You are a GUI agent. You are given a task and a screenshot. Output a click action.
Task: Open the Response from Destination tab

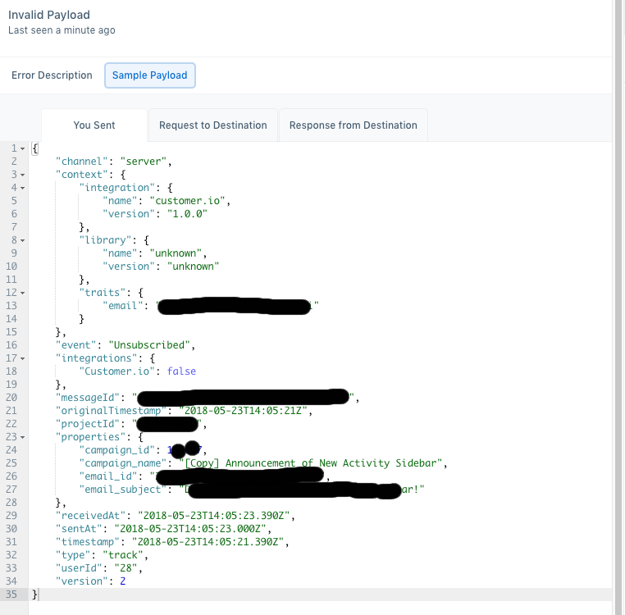[354, 125]
